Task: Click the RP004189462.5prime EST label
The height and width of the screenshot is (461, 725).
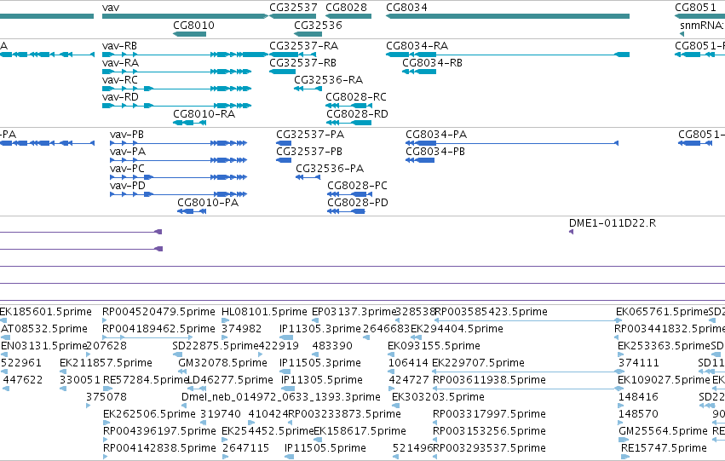Action: (x=158, y=329)
